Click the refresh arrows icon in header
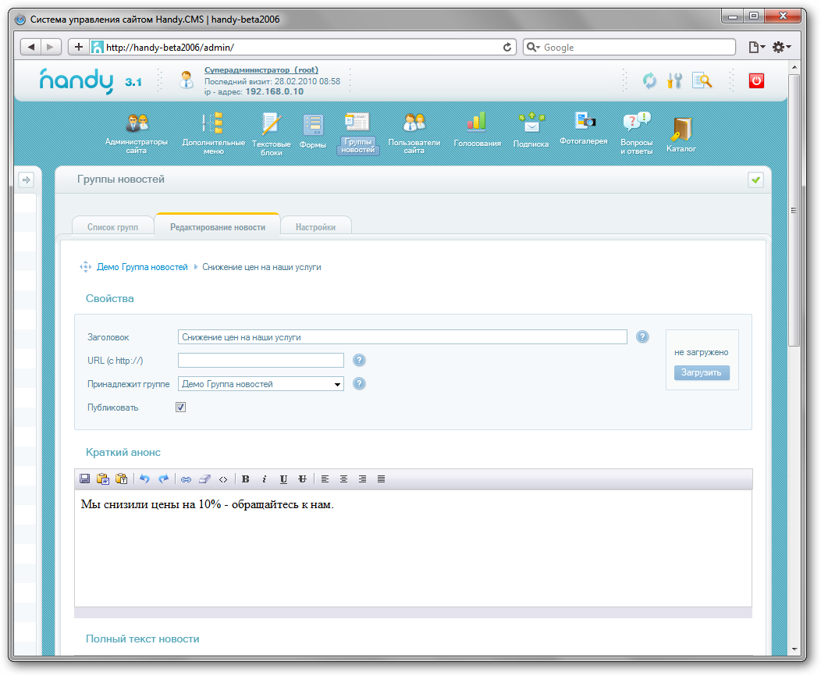Viewport: 821px width, 676px height. (649, 80)
